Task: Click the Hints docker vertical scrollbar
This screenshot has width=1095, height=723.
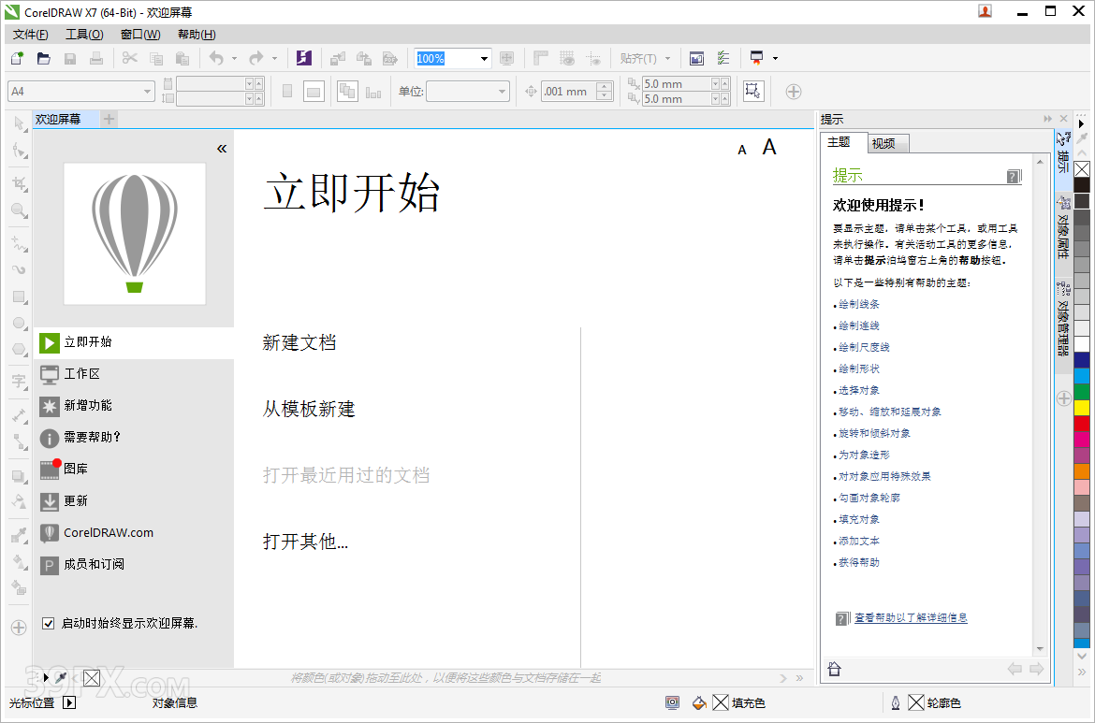Action: (x=1040, y=405)
